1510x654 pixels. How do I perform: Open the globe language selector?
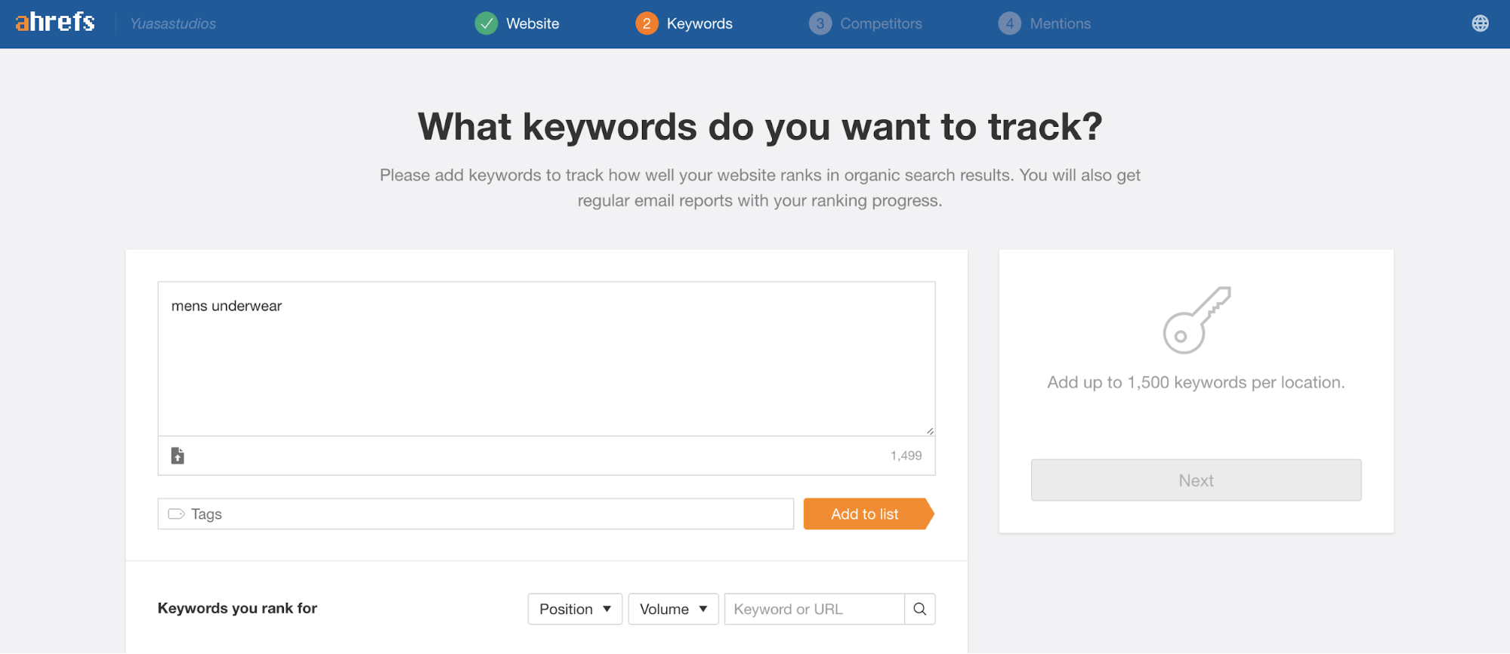1480,23
